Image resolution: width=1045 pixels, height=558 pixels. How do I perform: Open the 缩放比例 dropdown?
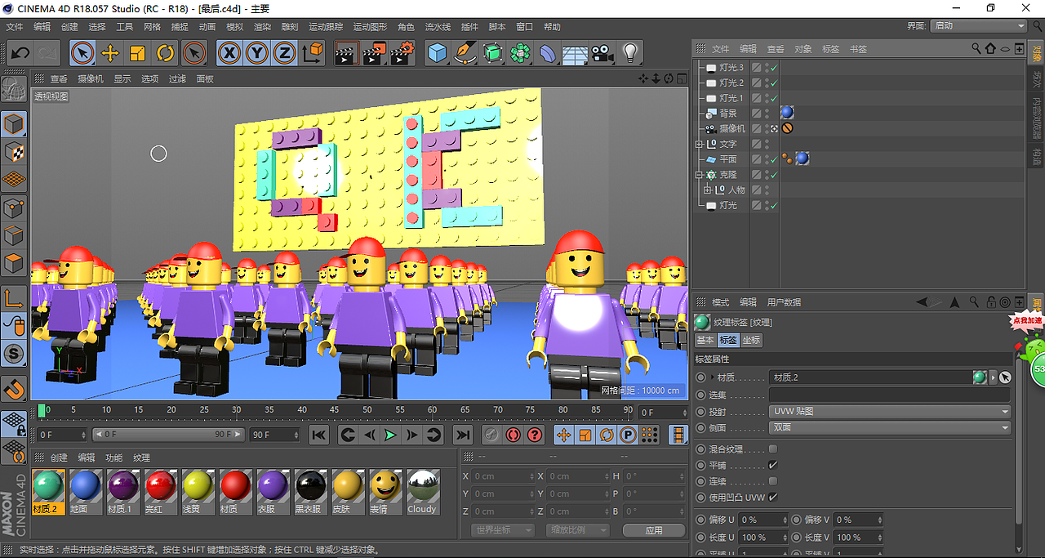[x=579, y=530]
